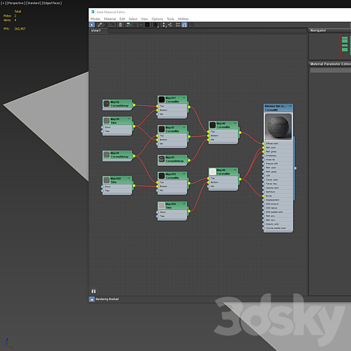Click output socket of Map #3 CoronaBitmap
The width and height of the screenshot is (351, 351).
point(189,160)
